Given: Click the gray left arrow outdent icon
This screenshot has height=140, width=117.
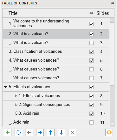Looking at the screenshot, I should tap(29, 132).
